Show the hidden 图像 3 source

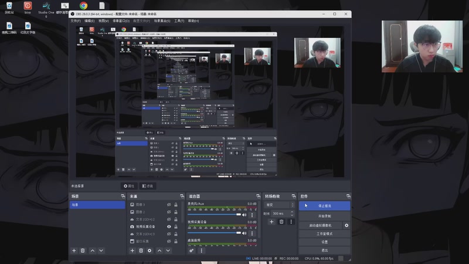tap(169, 205)
